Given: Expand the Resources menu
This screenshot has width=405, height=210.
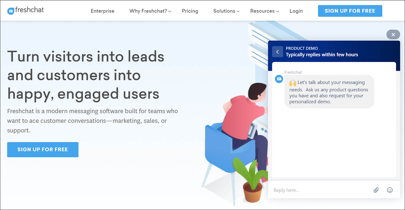Looking at the screenshot, I should (264, 11).
